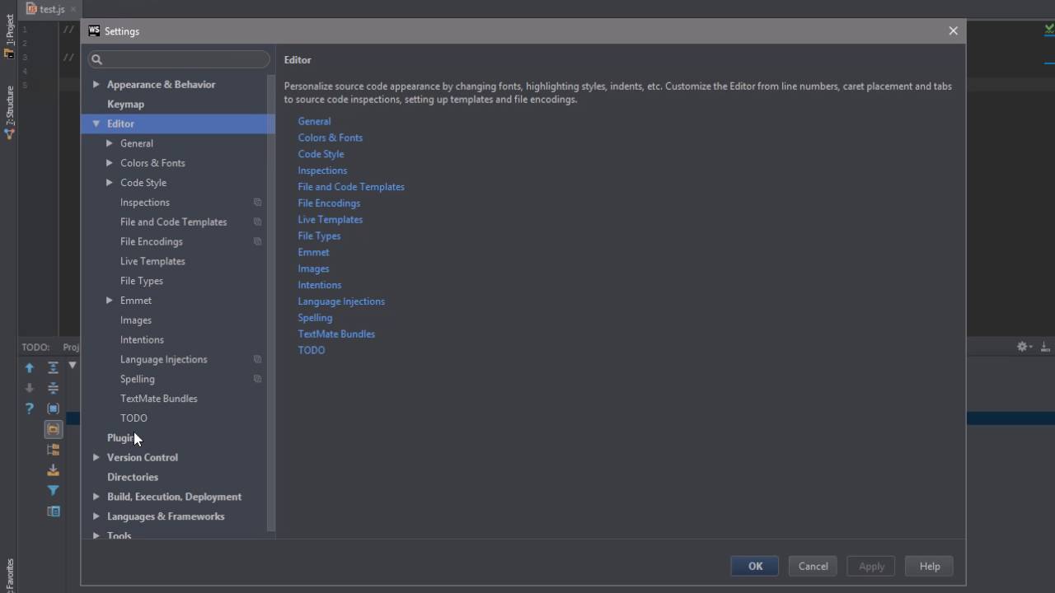
Task: Click project-level icon next to Language Injections
Action: point(257,359)
